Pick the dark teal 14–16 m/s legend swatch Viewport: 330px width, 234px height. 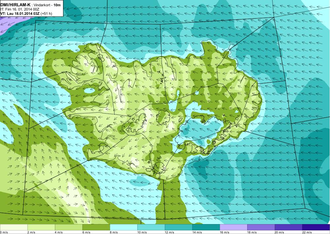click(206, 227)
